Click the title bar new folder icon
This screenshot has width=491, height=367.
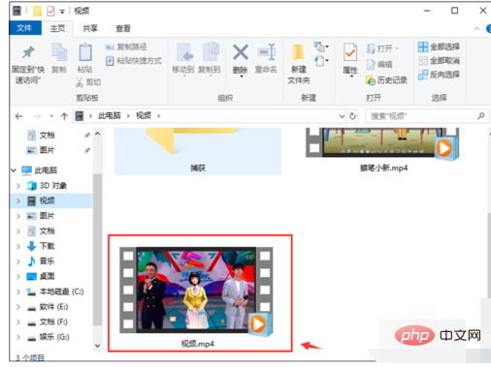point(37,12)
